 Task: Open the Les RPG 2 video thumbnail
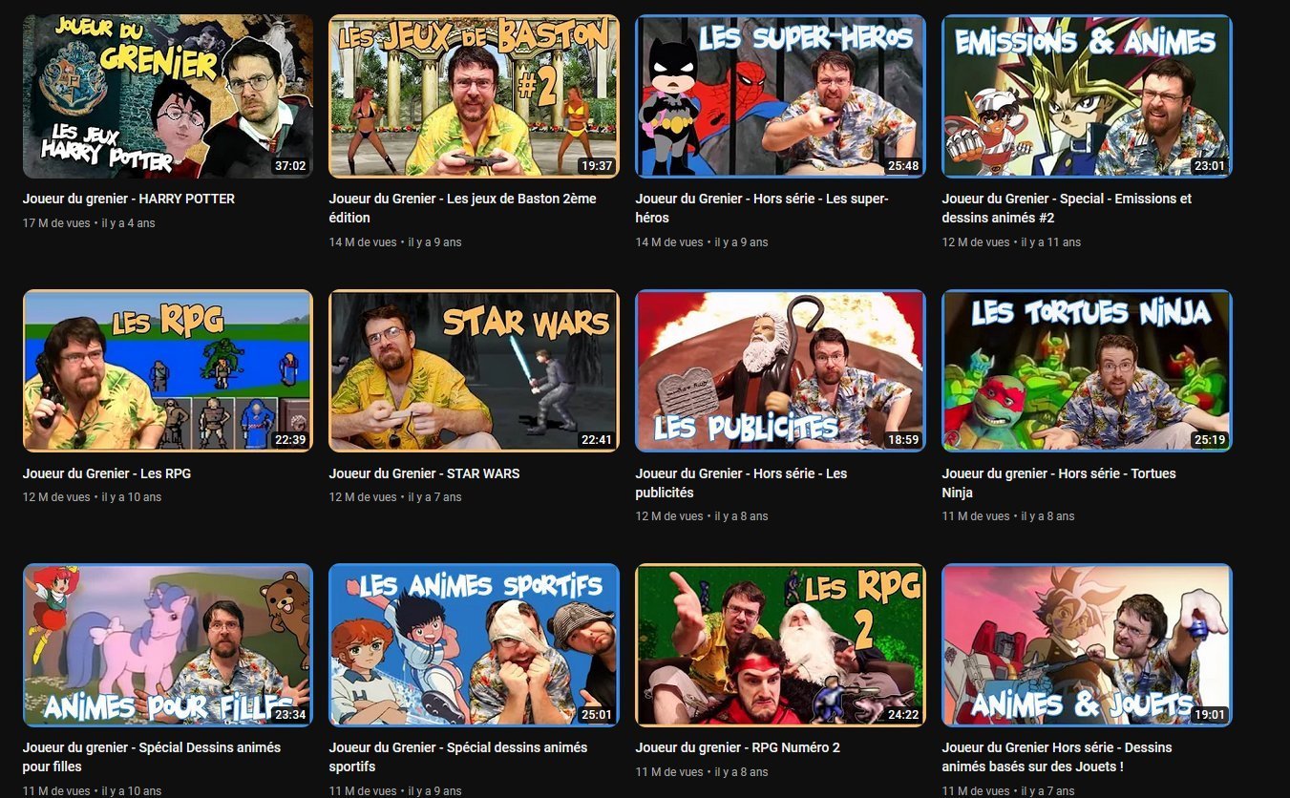pos(780,645)
